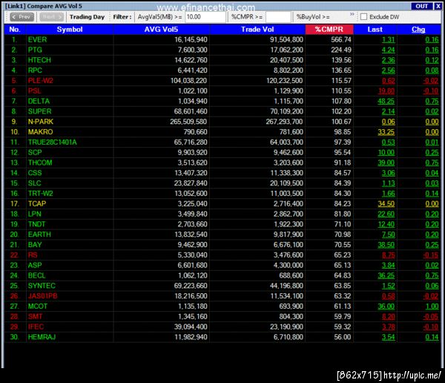Select the DELTA symbol
This screenshot has width=445, height=383.
pyautogui.click(x=39, y=101)
